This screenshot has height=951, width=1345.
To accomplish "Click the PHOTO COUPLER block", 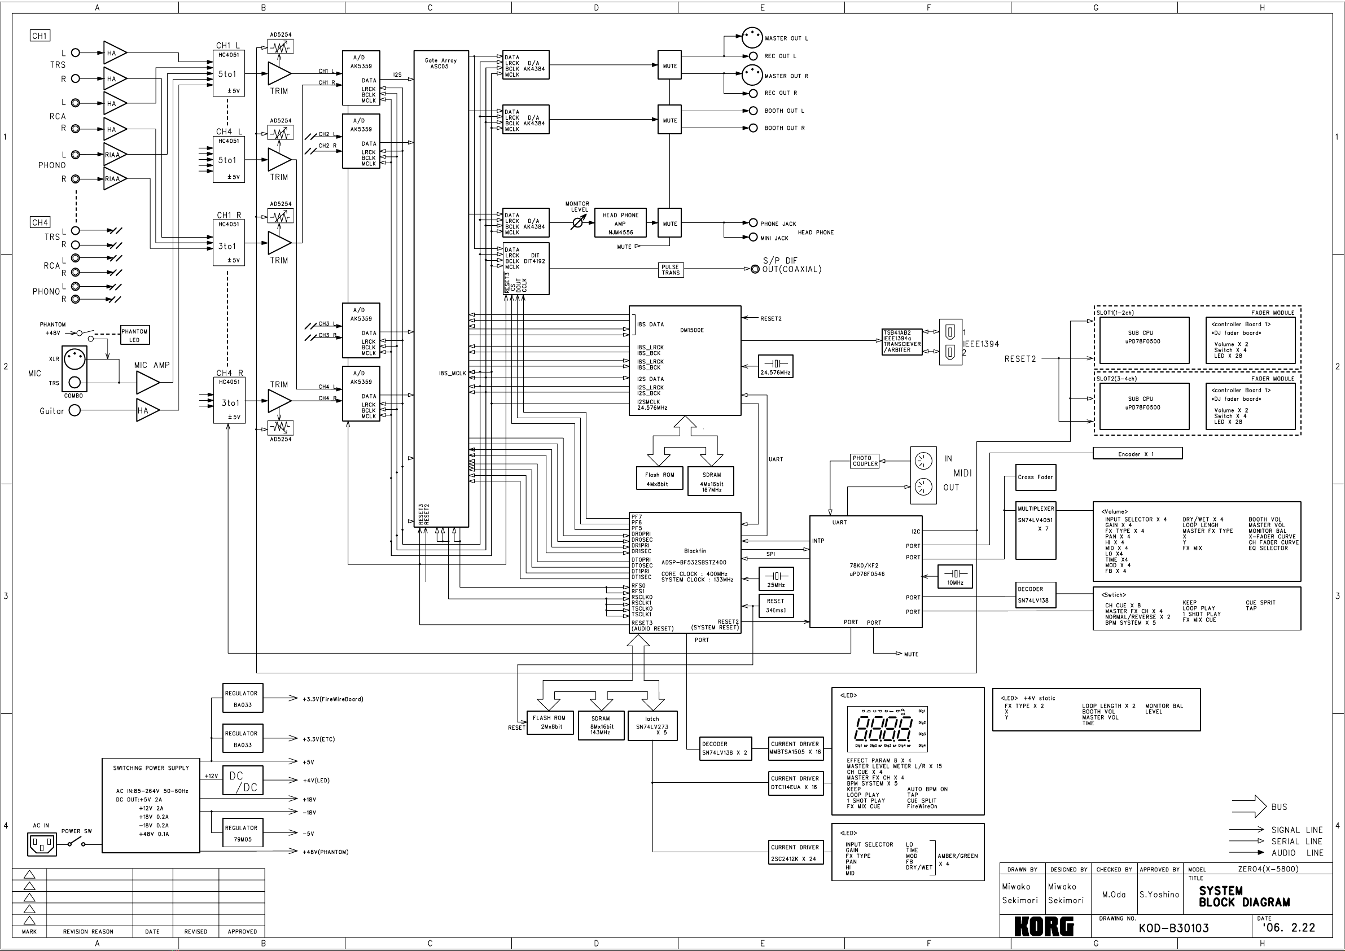I will 865,461.
